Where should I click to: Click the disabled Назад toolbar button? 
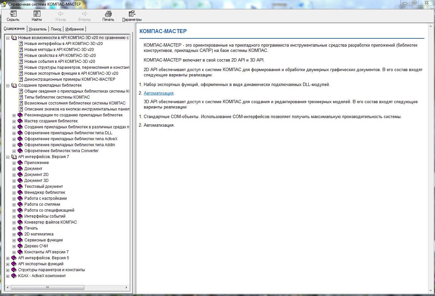60,16
